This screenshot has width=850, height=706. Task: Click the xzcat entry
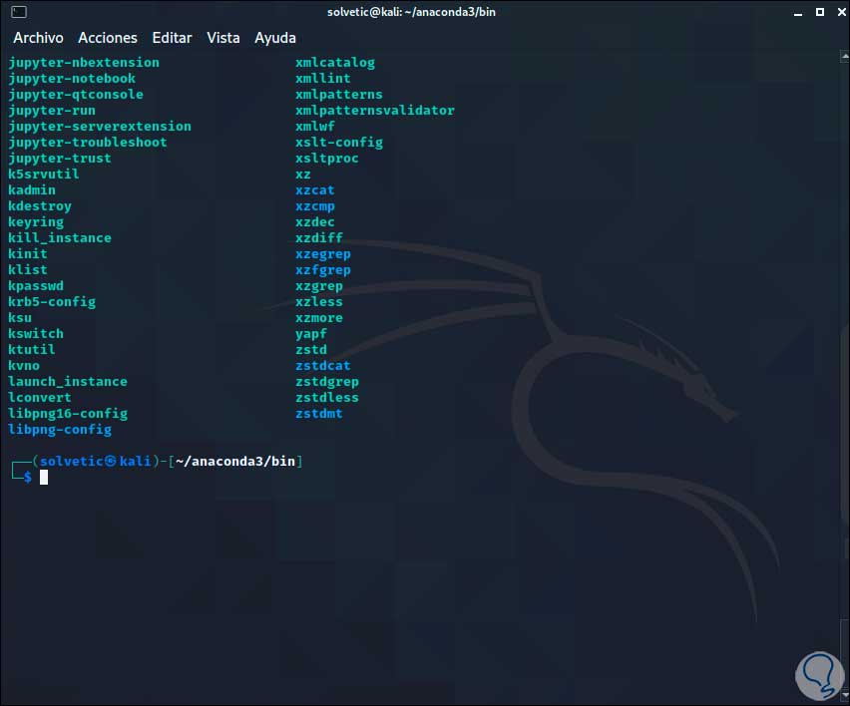pos(315,190)
